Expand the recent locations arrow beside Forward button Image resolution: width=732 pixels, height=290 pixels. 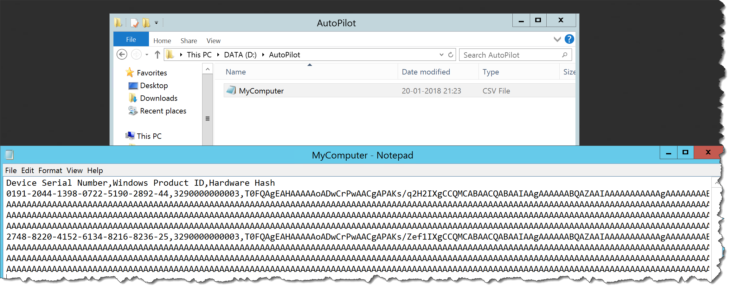click(146, 55)
